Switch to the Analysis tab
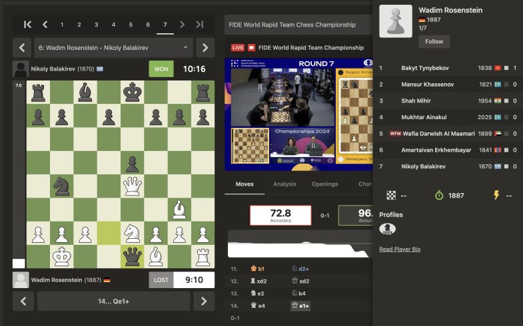The height and width of the screenshot is (326, 523). [x=285, y=184]
